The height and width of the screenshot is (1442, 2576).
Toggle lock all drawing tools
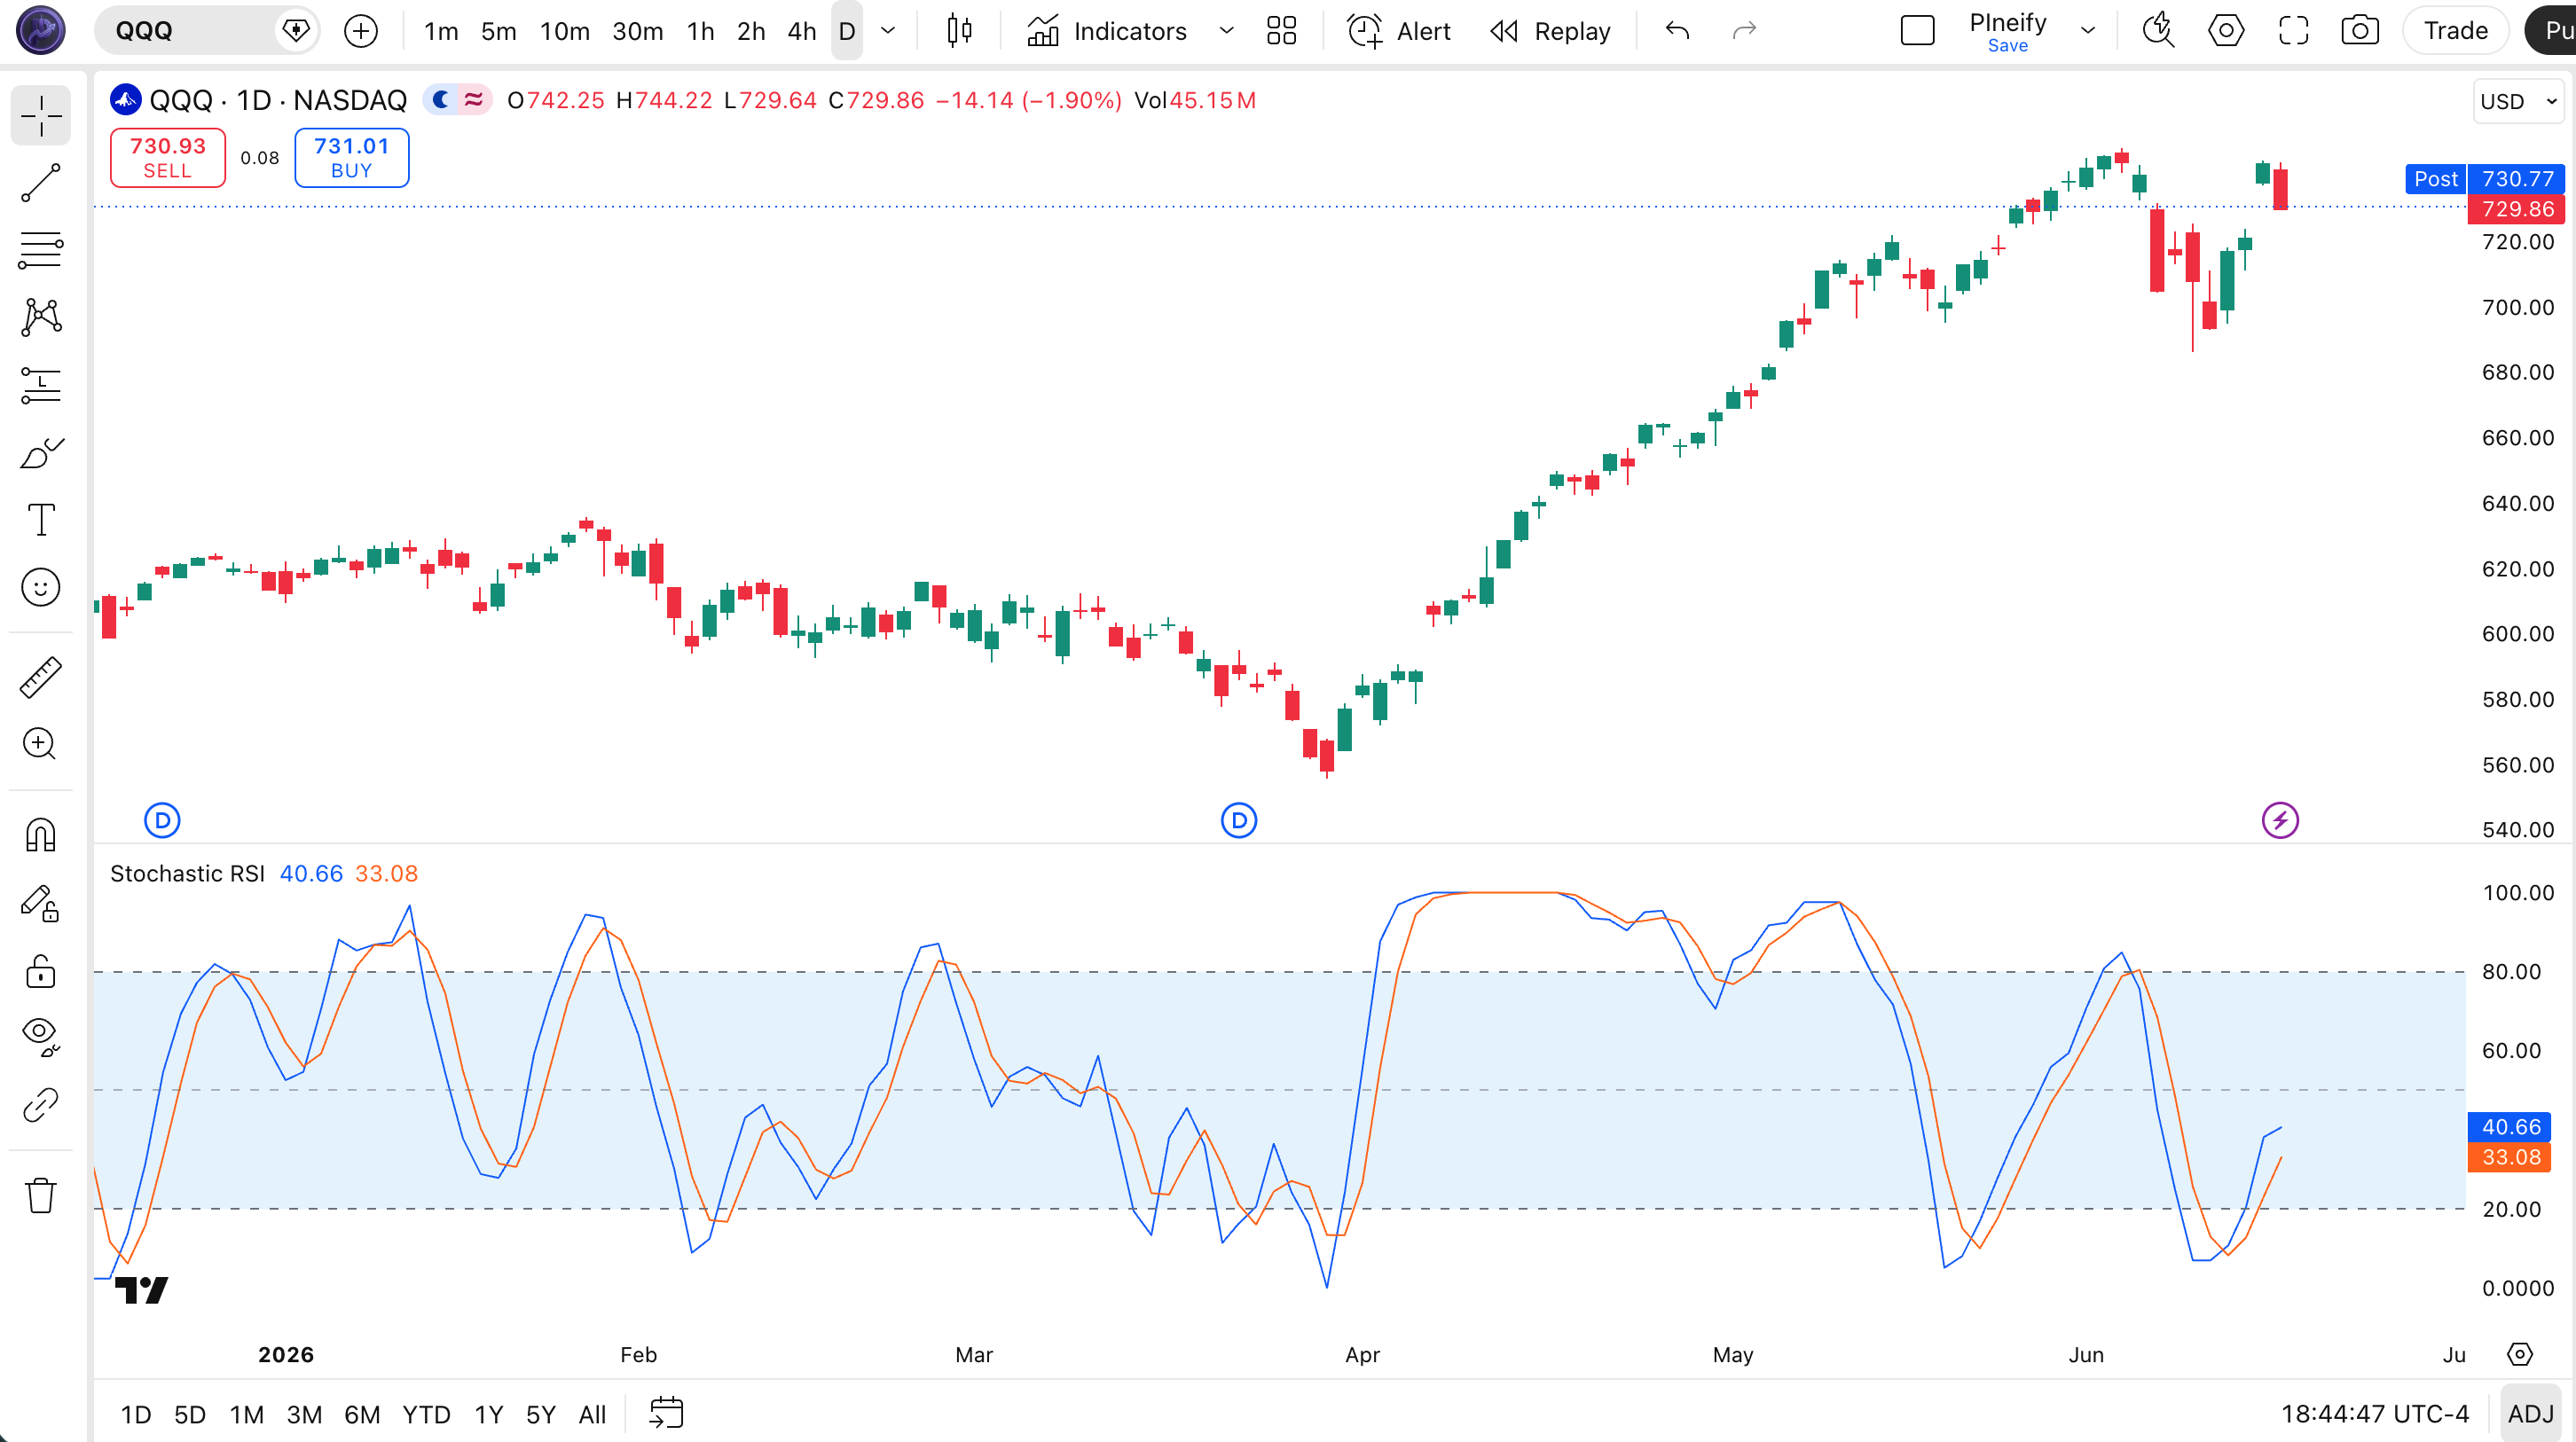pyautogui.click(x=41, y=970)
